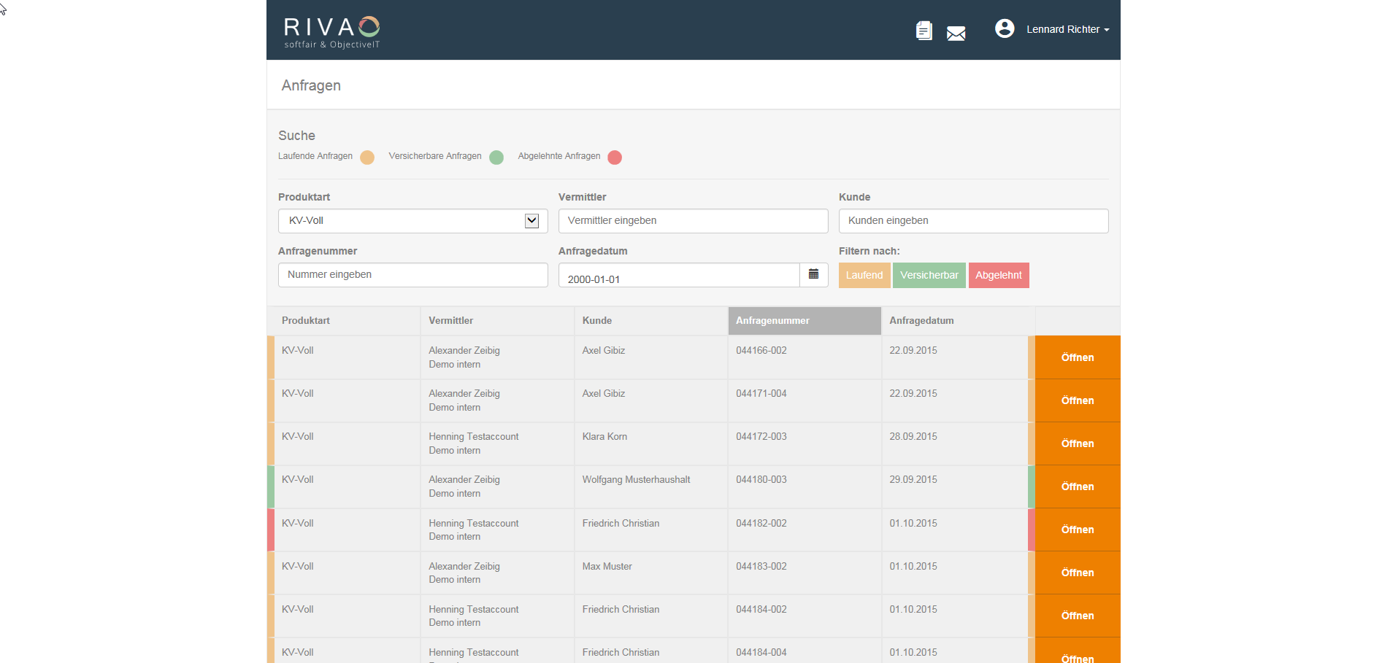Click the green Versicherbare Anfragen legend dot
This screenshot has height=663, width=1382.
click(x=496, y=158)
